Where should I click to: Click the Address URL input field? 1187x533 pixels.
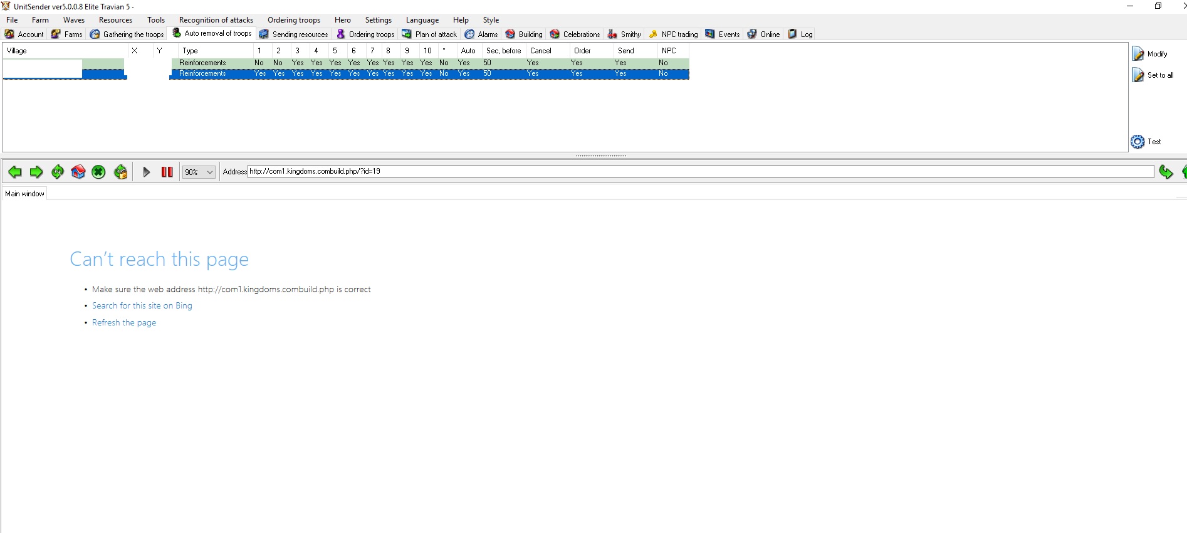pos(700,171)
